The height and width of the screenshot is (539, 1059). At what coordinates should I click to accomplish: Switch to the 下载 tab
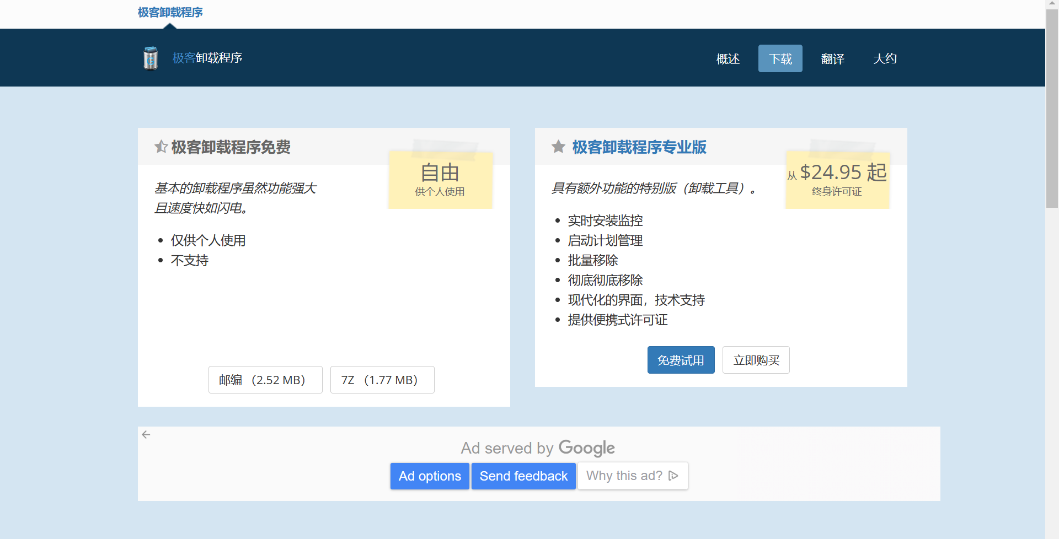(780, 58)
